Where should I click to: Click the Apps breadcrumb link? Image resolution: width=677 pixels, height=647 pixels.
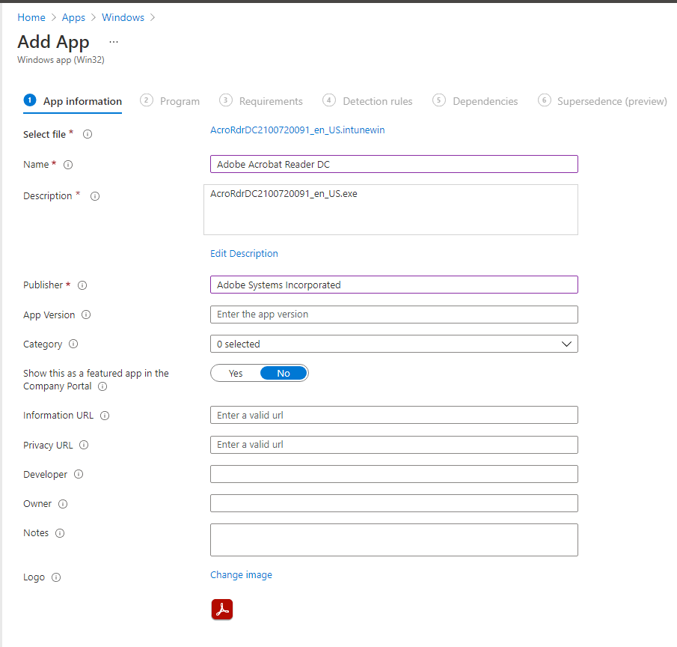(x=73, y=17)
